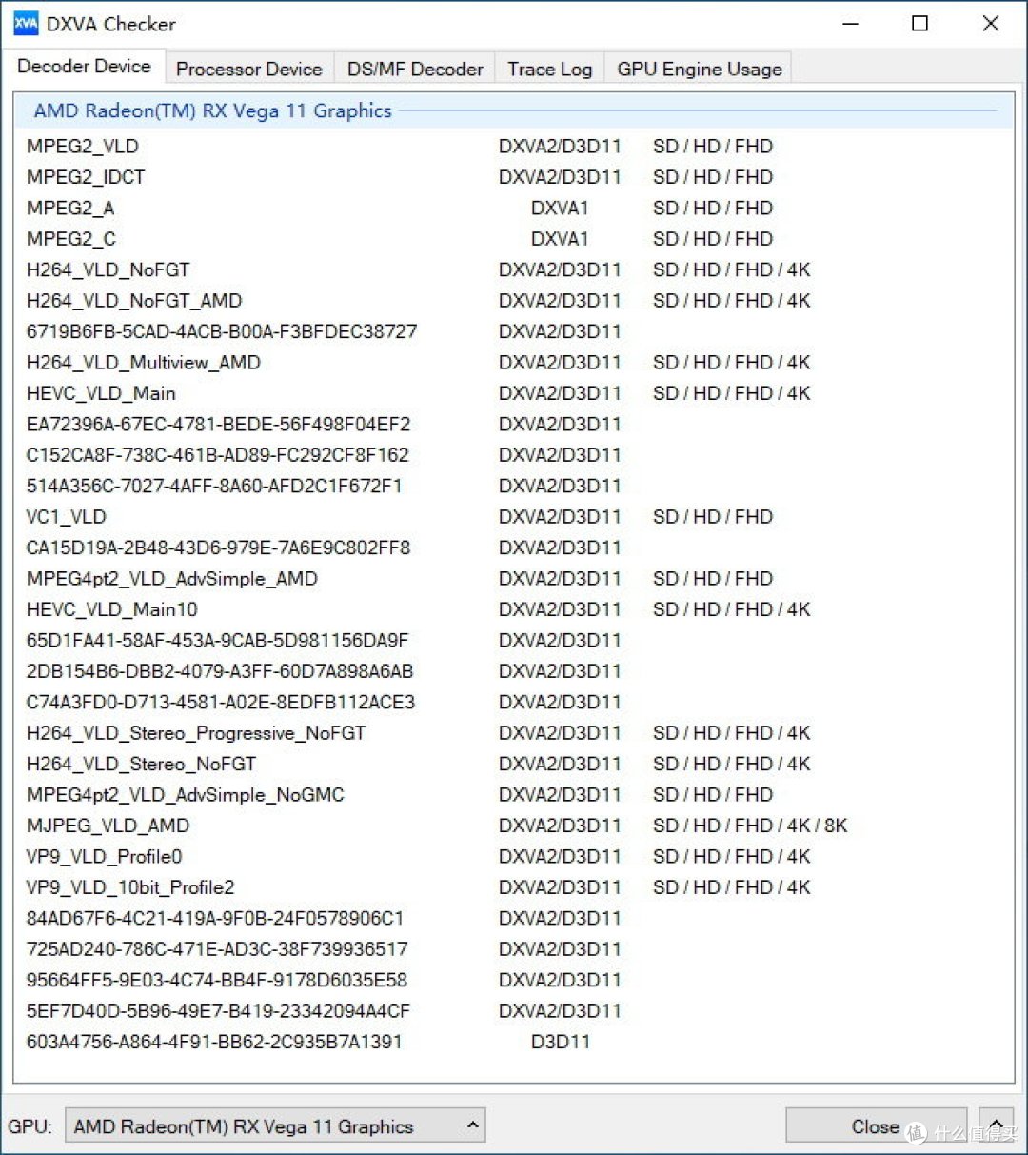Select the 6719B6FB-5CAD-4ACB-B00A-F3BFDEC38727 row

click(x=514, y=331)
